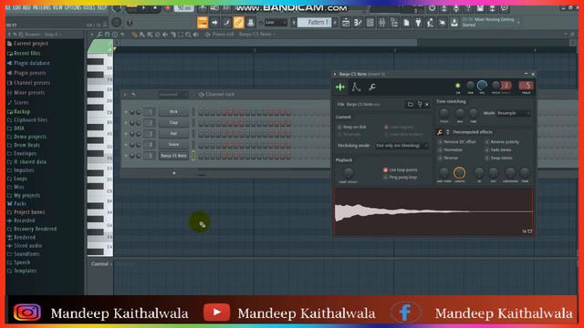Select the Hat channel button
The height and width of the screenshot is (328, 584).
[x=173, y=134]
